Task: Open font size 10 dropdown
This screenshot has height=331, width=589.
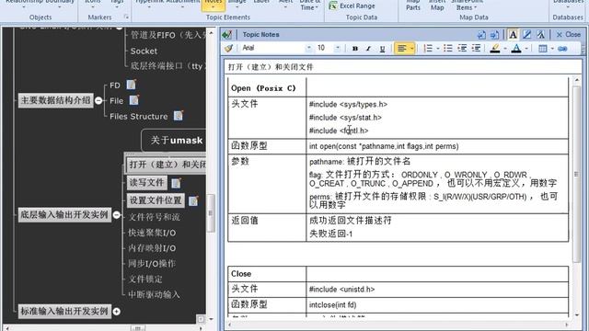Action: [338, 48]
